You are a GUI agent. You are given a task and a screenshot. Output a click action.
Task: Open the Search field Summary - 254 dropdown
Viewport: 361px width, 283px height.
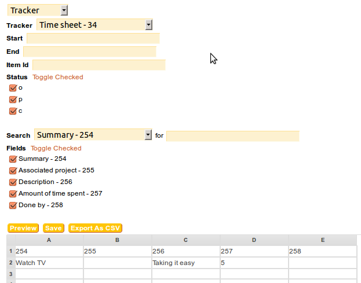(x=93, y=135)
